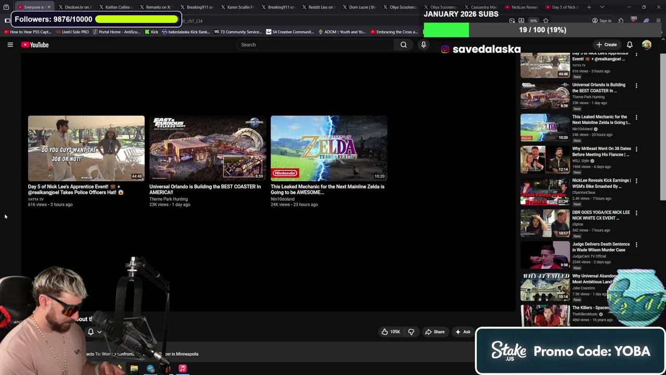666x375 pixels.
Task: Go to the YouTube home logo
Action: point(35,45)
